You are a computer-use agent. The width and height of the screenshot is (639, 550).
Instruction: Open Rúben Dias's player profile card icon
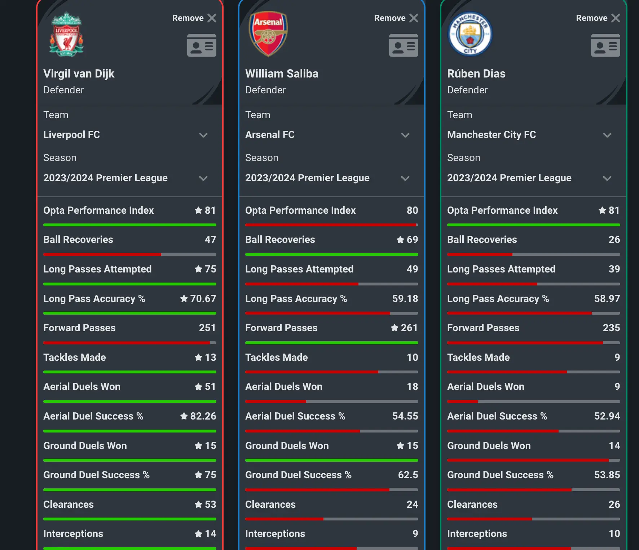[x=605, y=45]
